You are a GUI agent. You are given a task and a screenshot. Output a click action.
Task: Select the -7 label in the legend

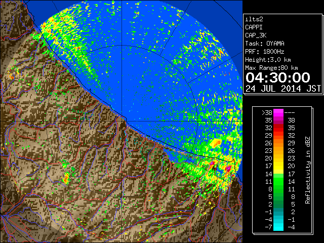click(x=268, y=227)
